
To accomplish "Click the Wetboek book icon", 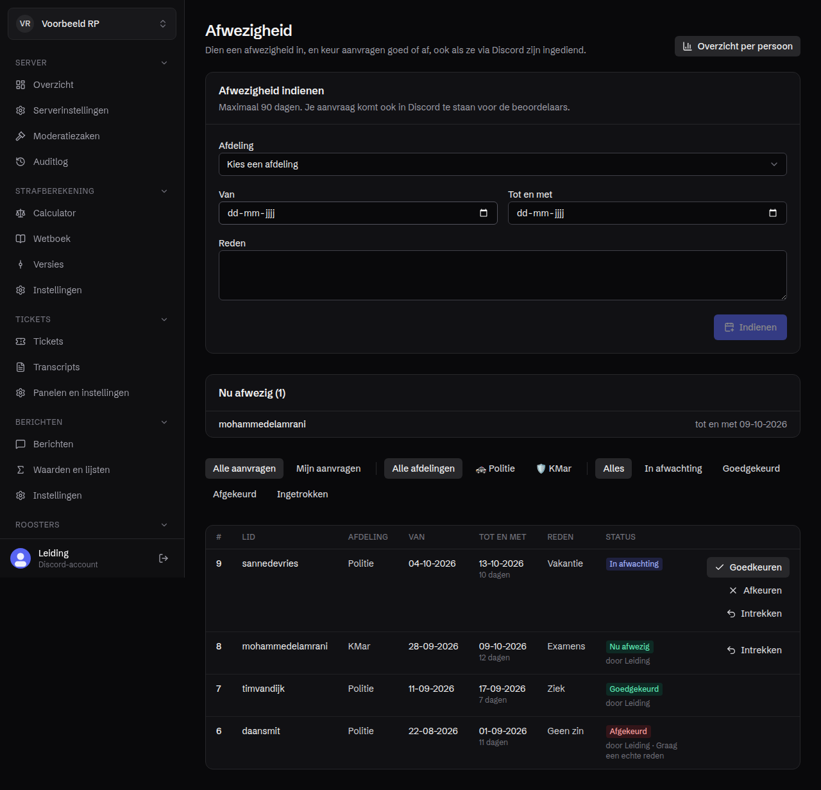I will click(x=21, y=239).
